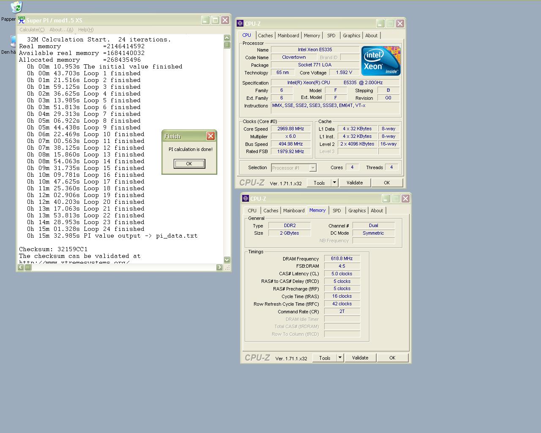This screenshot has height=433, width=541.
Task: Switch to Memory tab in top CPU-Z
Action: pyautogui.click(x=312, y=36)
